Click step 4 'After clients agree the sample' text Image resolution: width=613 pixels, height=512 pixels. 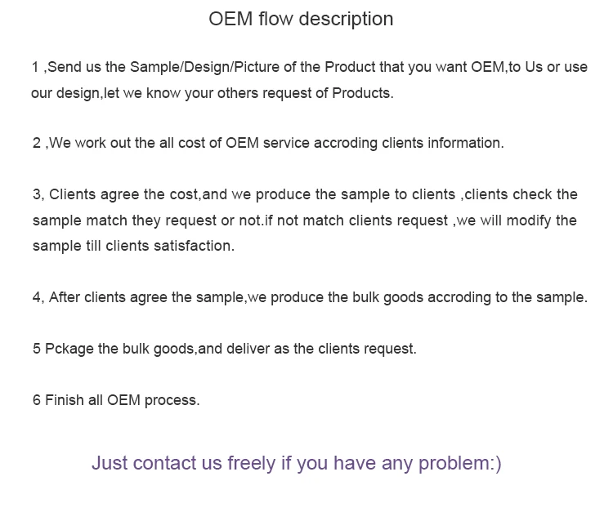click(x=310, y=297)
